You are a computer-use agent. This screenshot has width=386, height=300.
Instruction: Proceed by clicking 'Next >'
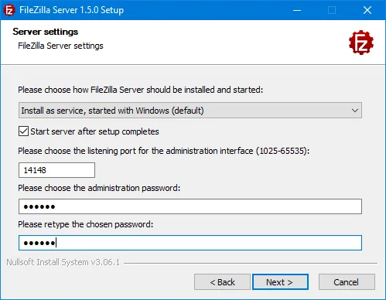pyautogui.click(x=280, y=282)
